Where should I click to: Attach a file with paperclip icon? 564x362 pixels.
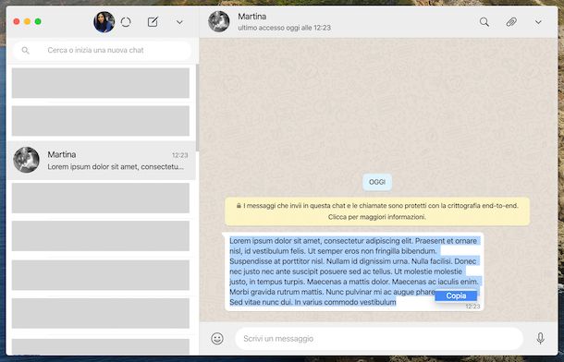[x=511, y=22]
